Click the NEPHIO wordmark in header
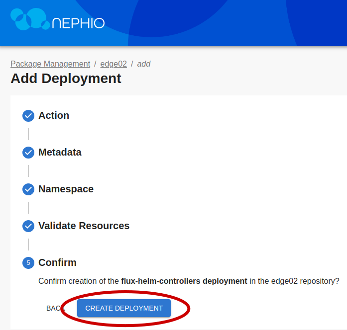The width and height of the screenshot is (347, 330). [78, 23]
